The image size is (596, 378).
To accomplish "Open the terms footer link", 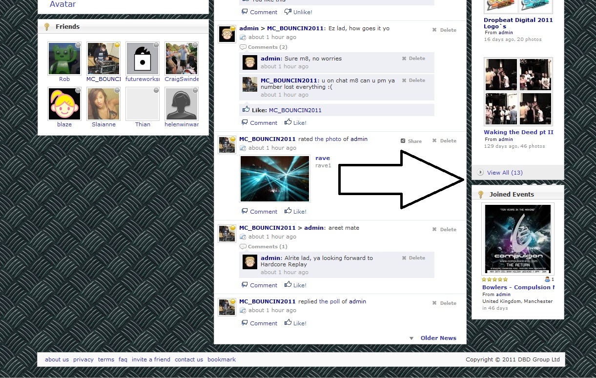I will [106, 359].
